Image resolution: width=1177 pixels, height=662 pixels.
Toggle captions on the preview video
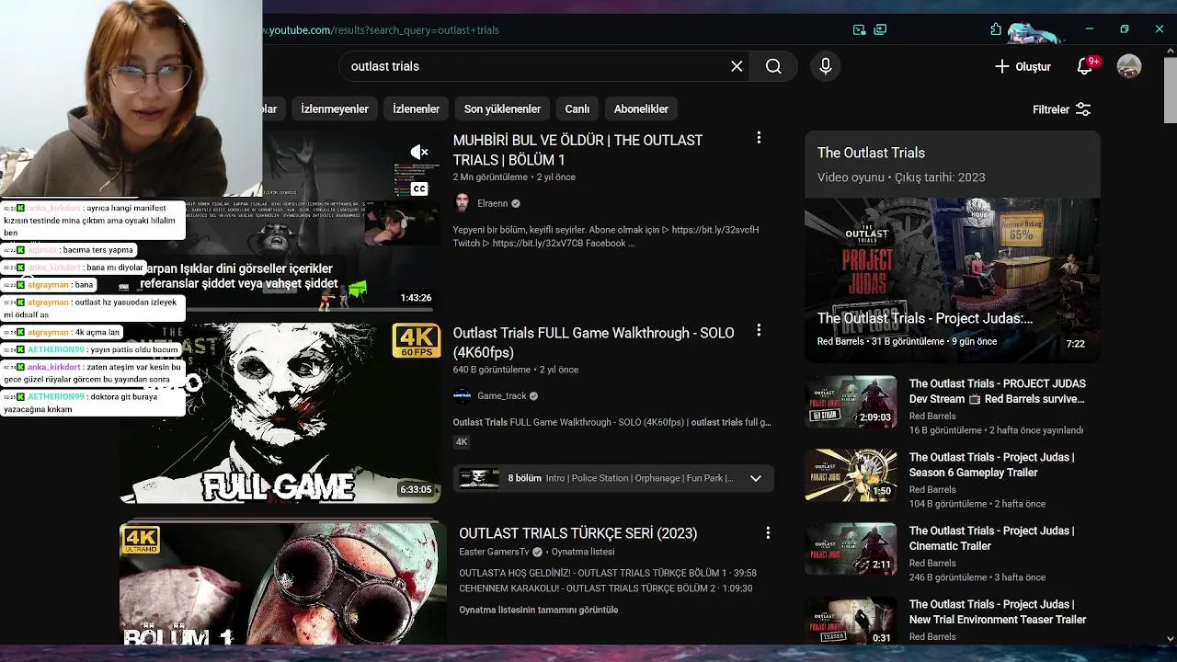[419, 188]
